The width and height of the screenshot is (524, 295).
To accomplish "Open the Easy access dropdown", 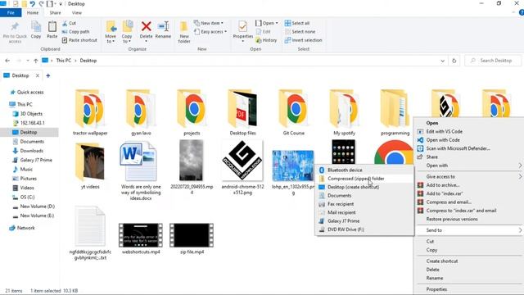I will 210,31.
